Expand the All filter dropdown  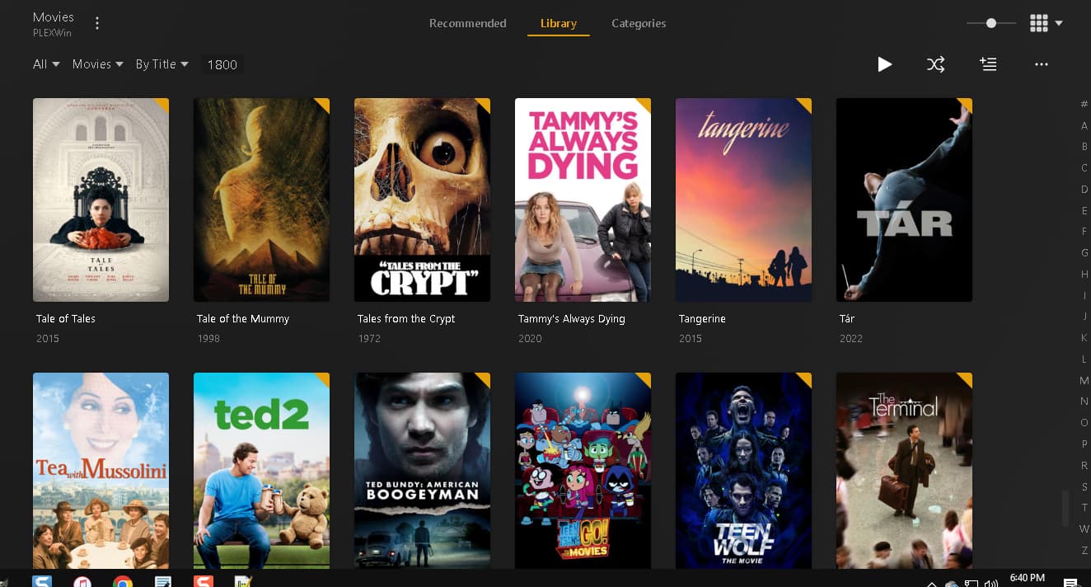pyautogui.click(x=46, y=64)
